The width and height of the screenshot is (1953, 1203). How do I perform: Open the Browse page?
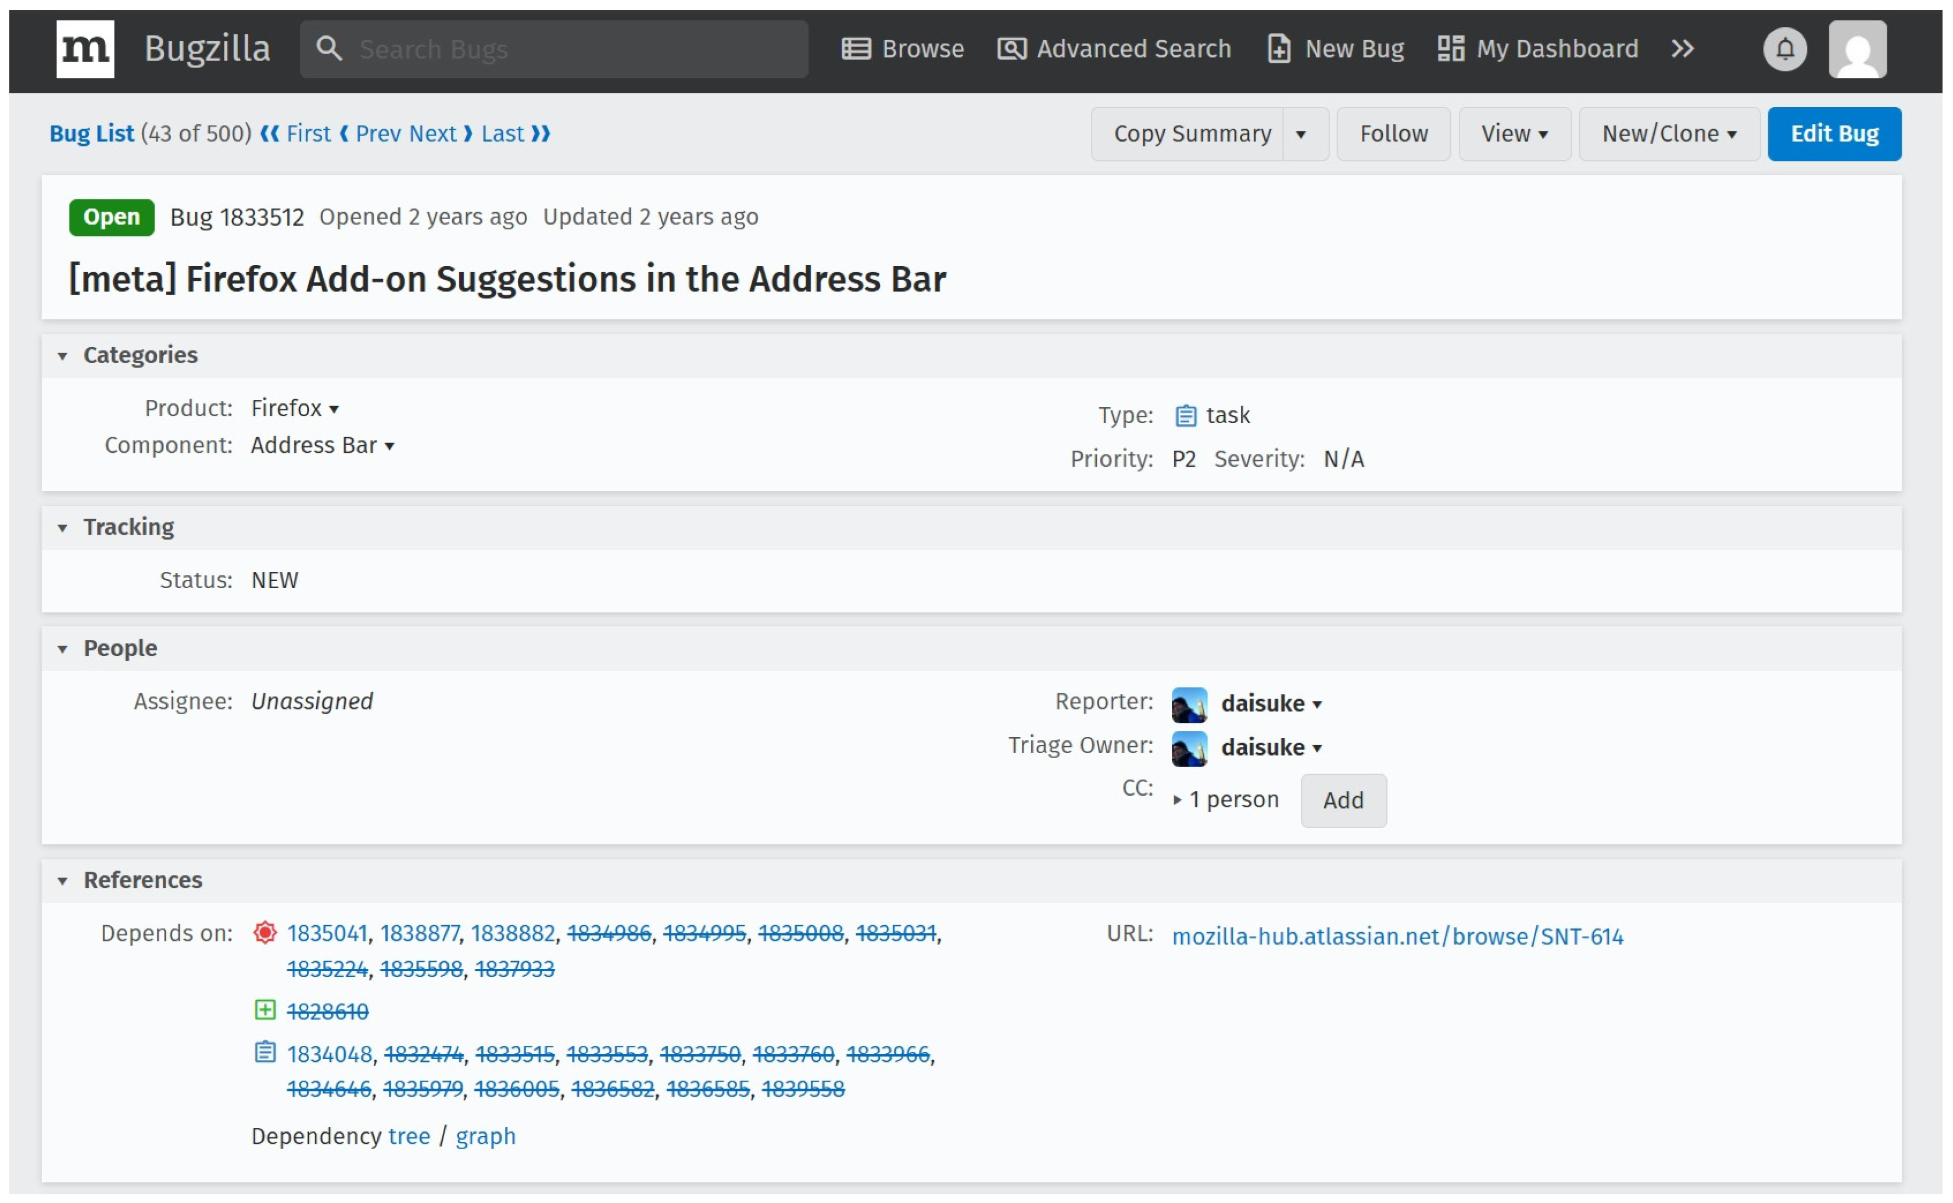click(902, 49)
